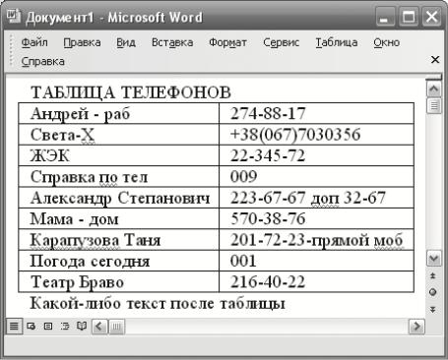Click the vertical scrollbar thumb
Viewport: 448px width, 360px height.
click(x=434, y=106)
